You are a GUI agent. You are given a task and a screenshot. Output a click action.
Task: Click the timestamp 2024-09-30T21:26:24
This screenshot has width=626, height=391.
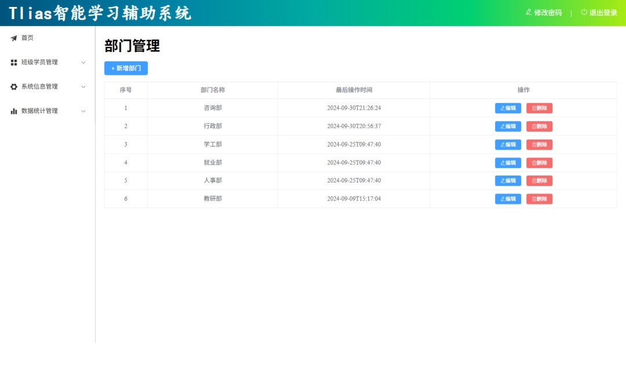pyautogui.click(x=354, y=108)
